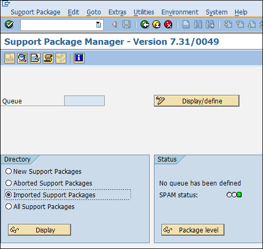Open the Utilities menu

tap(144, 12)
